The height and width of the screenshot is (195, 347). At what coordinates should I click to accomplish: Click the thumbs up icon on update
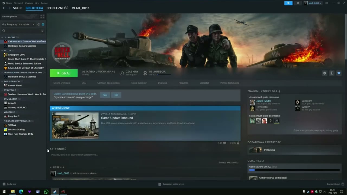(238, 143)
